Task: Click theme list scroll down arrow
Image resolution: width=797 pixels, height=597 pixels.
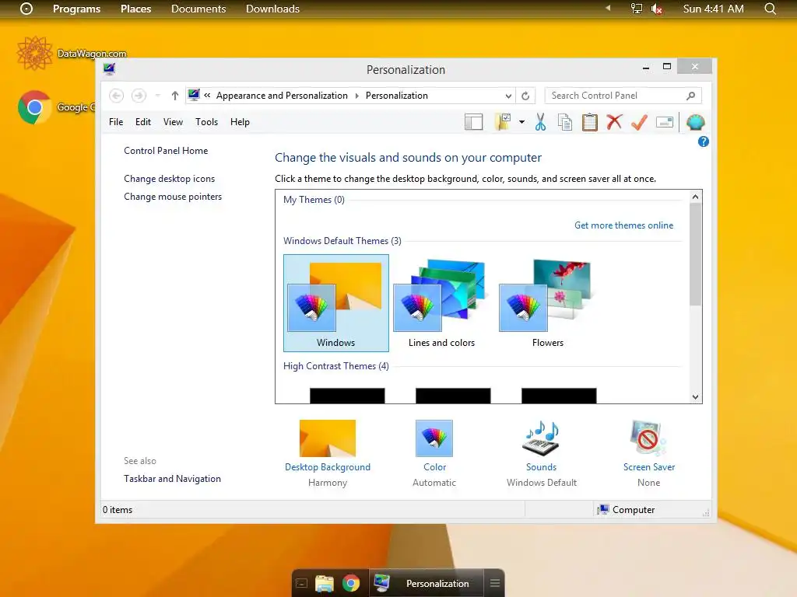Action: (x=695, y=397)
